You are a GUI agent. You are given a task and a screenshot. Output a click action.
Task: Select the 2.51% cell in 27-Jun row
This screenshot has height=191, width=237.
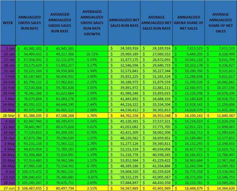(x=92, y=188)
